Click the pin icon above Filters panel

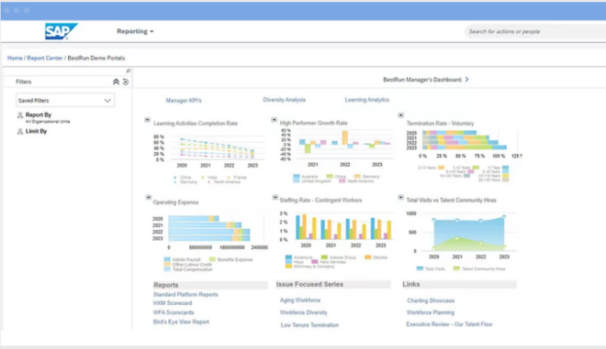[128, 71]
